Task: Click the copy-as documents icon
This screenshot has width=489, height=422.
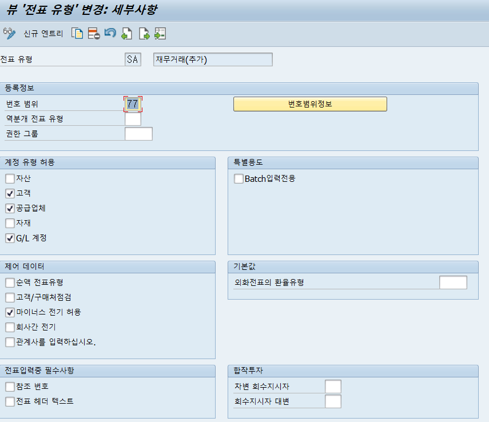Action: (77, 33)
